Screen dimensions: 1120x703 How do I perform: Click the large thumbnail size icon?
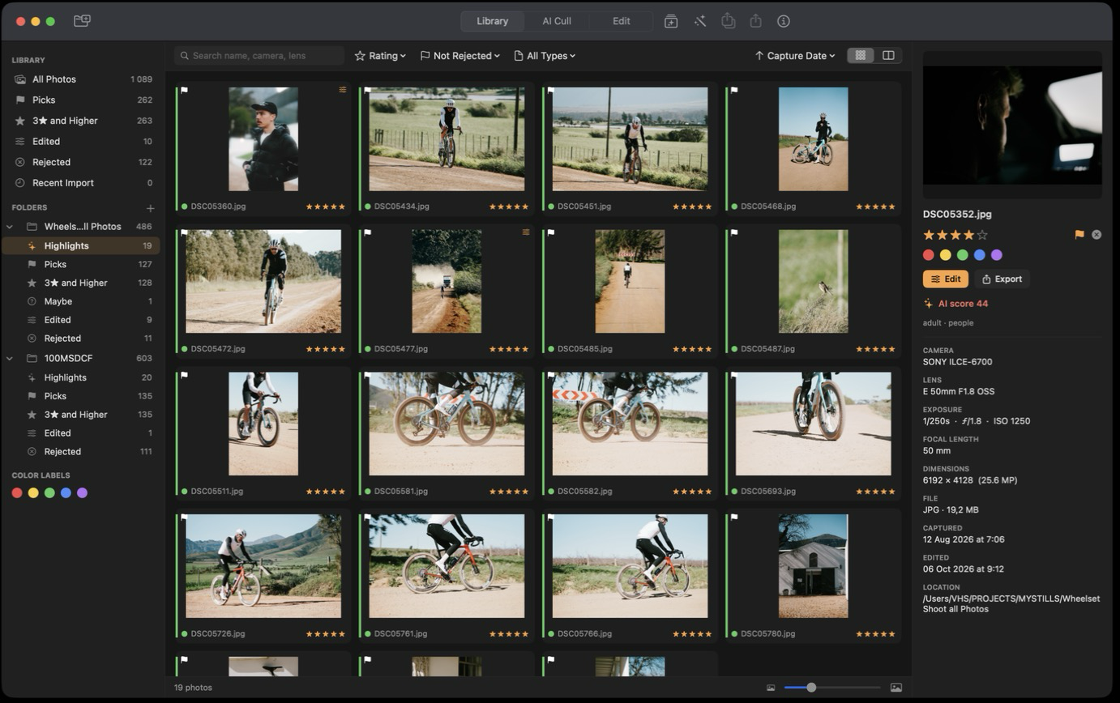(896, 688)
